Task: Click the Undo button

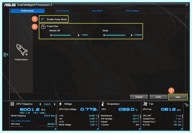Action: [x=158, y=97]
